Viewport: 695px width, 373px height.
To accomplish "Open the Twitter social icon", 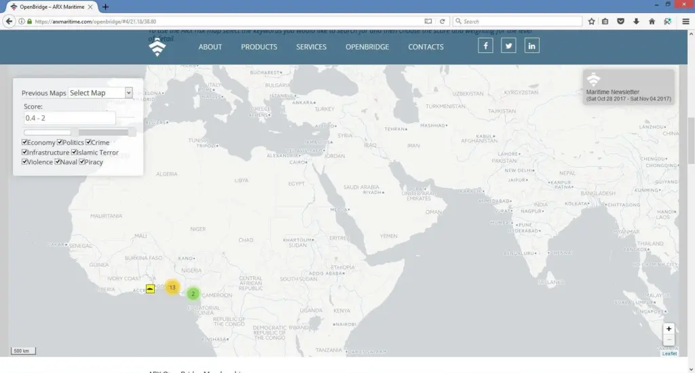I will (508, 45).
